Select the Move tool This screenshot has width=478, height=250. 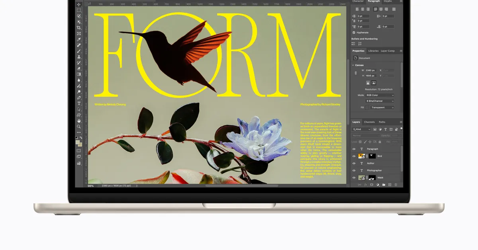(79, 4)
